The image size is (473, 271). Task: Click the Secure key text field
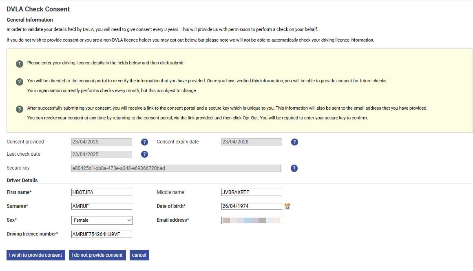tap(176, 168)
